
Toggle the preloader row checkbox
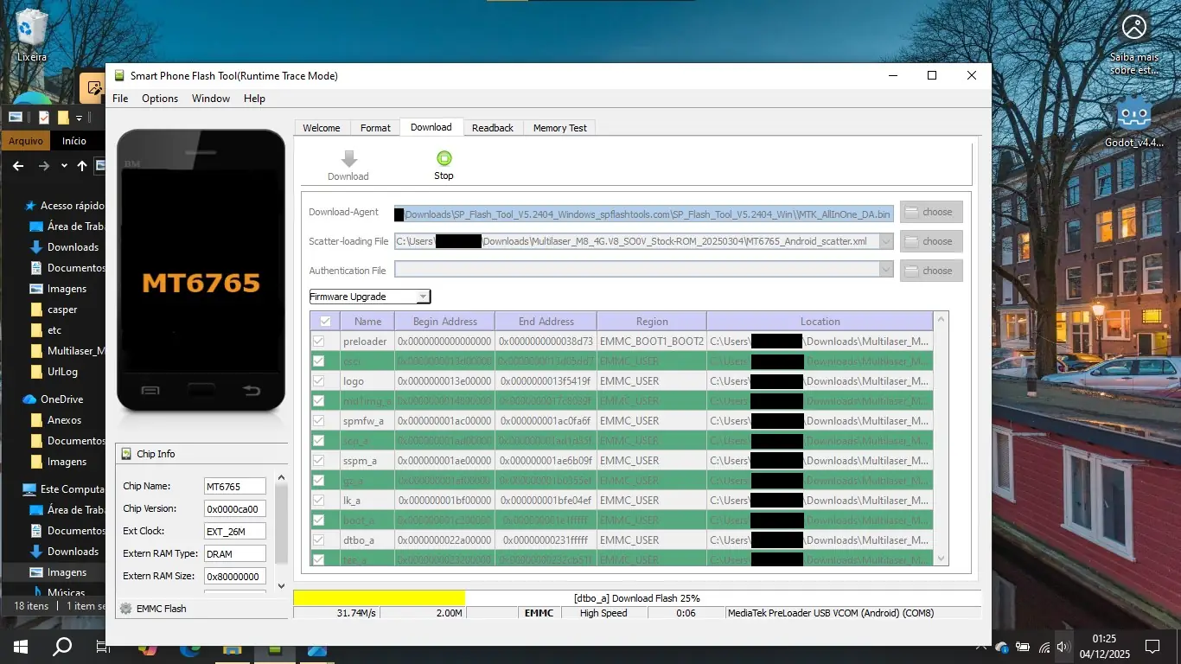[318, 342]
